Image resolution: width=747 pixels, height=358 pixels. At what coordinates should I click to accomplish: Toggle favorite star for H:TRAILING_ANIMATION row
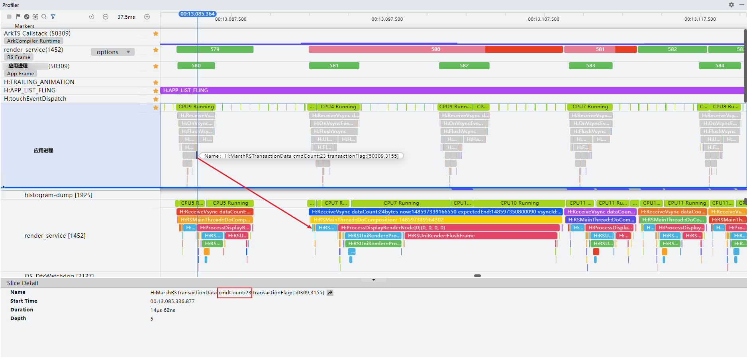156,82
